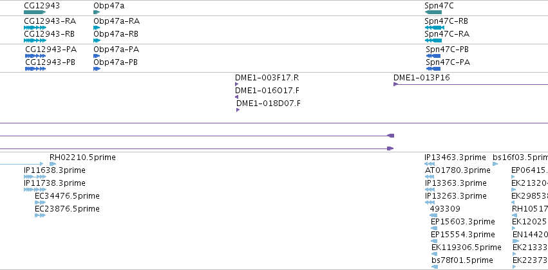Click the CG12943-RB transcript label
This screenshot has height=270, width=548.
[x=50, y=34]
